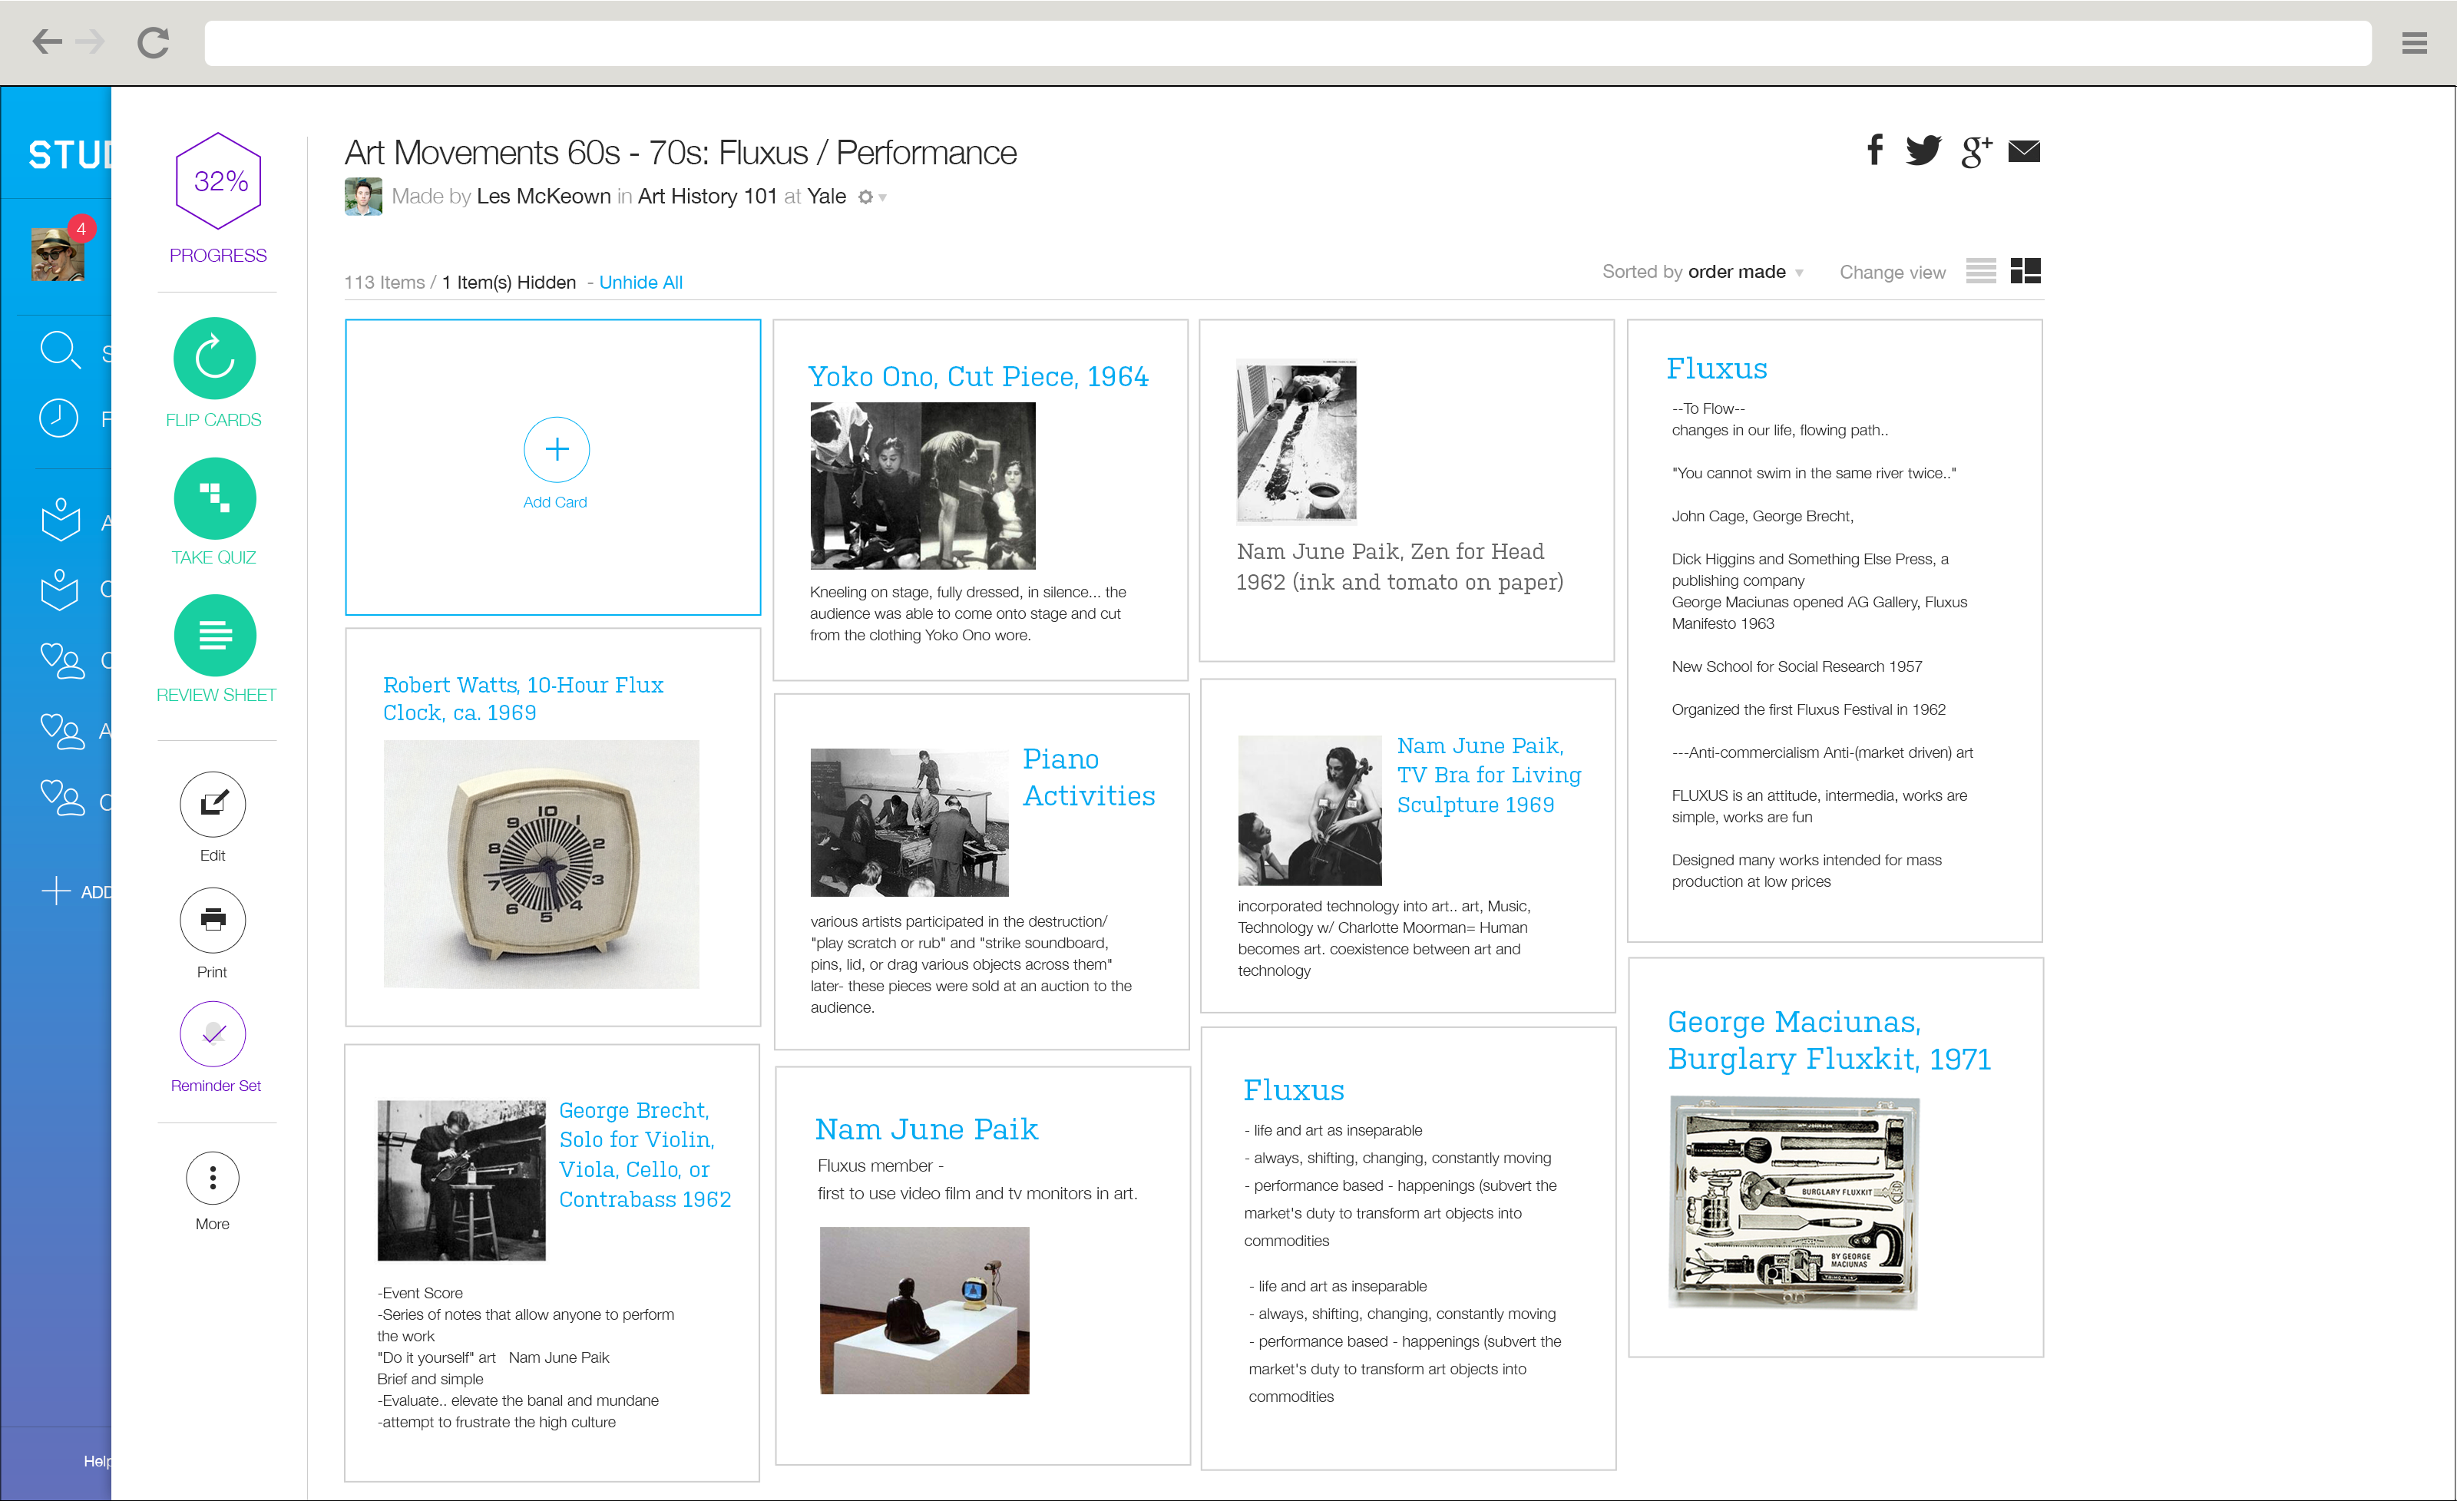The width and height of the screenshot is (2457, 1501).
Task: Open the Nam June Paik card title
Action: pos(926,1129)
